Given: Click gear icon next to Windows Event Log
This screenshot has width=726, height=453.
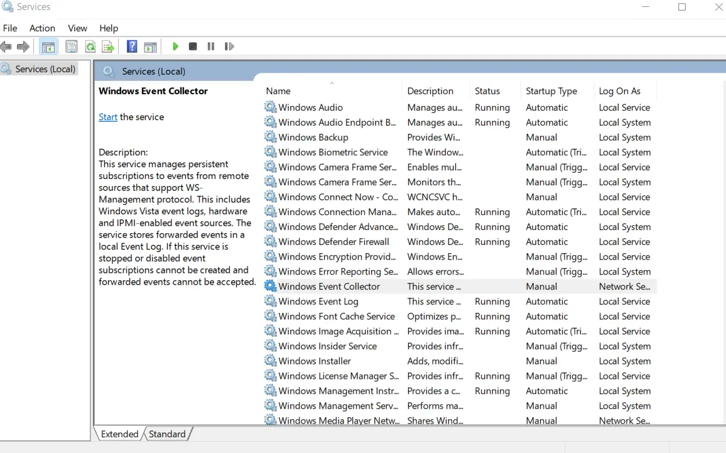Looking at the screenshot, I should pos(271,301).
